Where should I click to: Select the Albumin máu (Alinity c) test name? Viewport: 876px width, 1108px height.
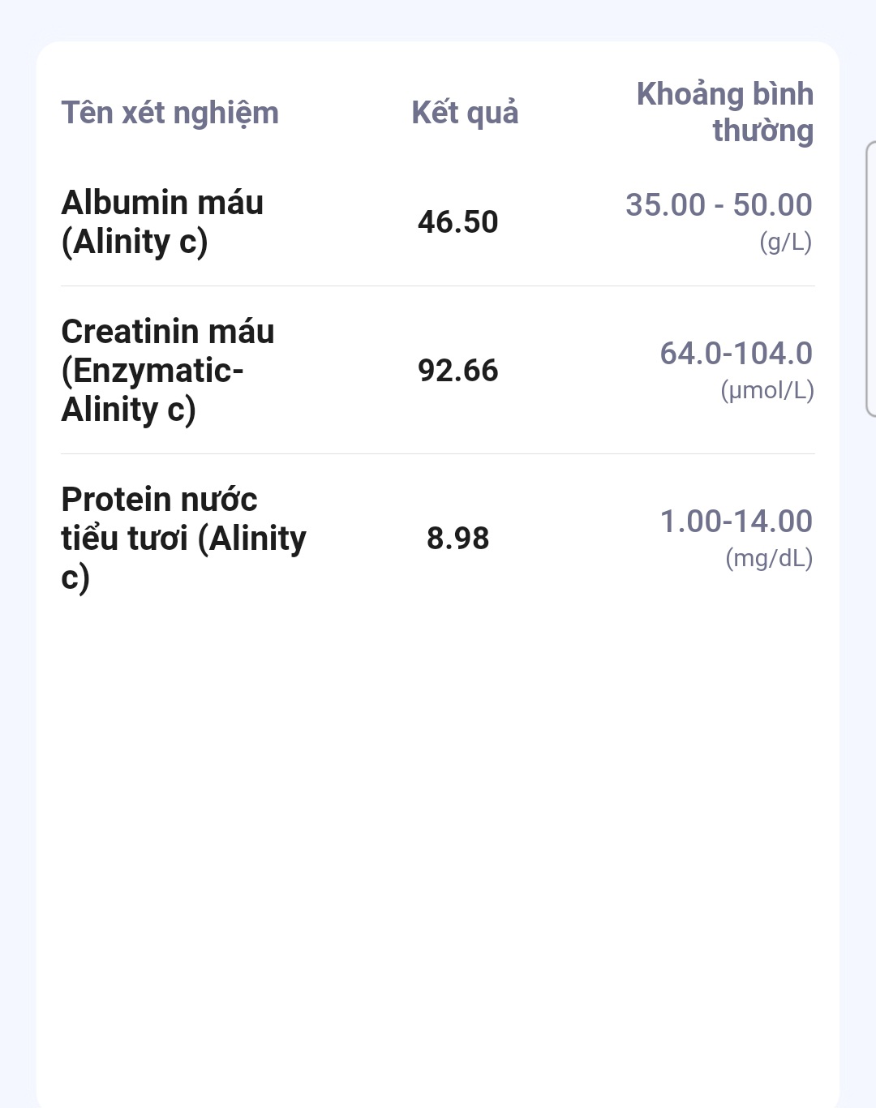(x=162, y=221)
